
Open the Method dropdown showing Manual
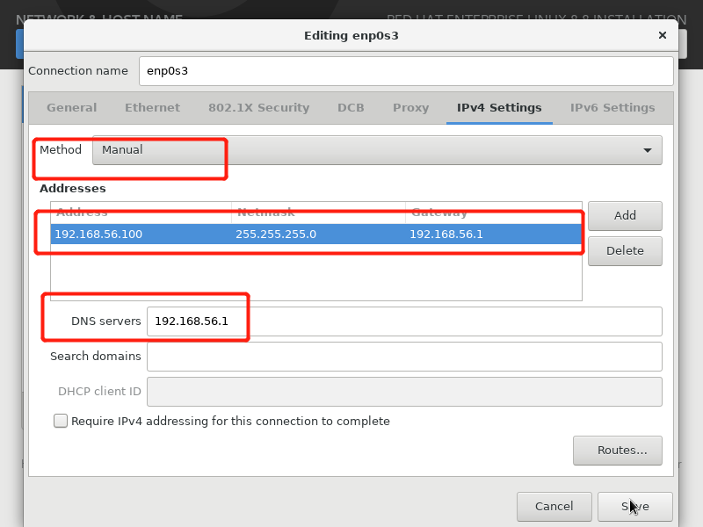click(x=378, y=149)
